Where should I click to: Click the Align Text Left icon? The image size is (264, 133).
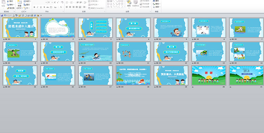pos(67,7)
